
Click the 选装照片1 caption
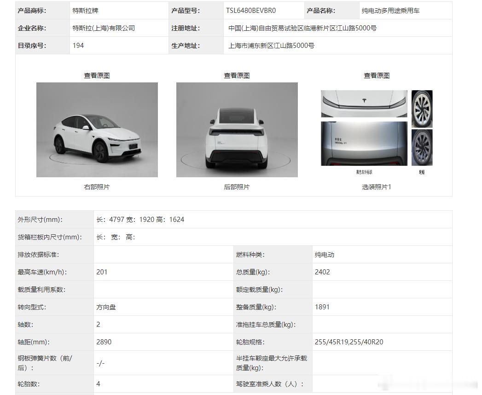377,187
